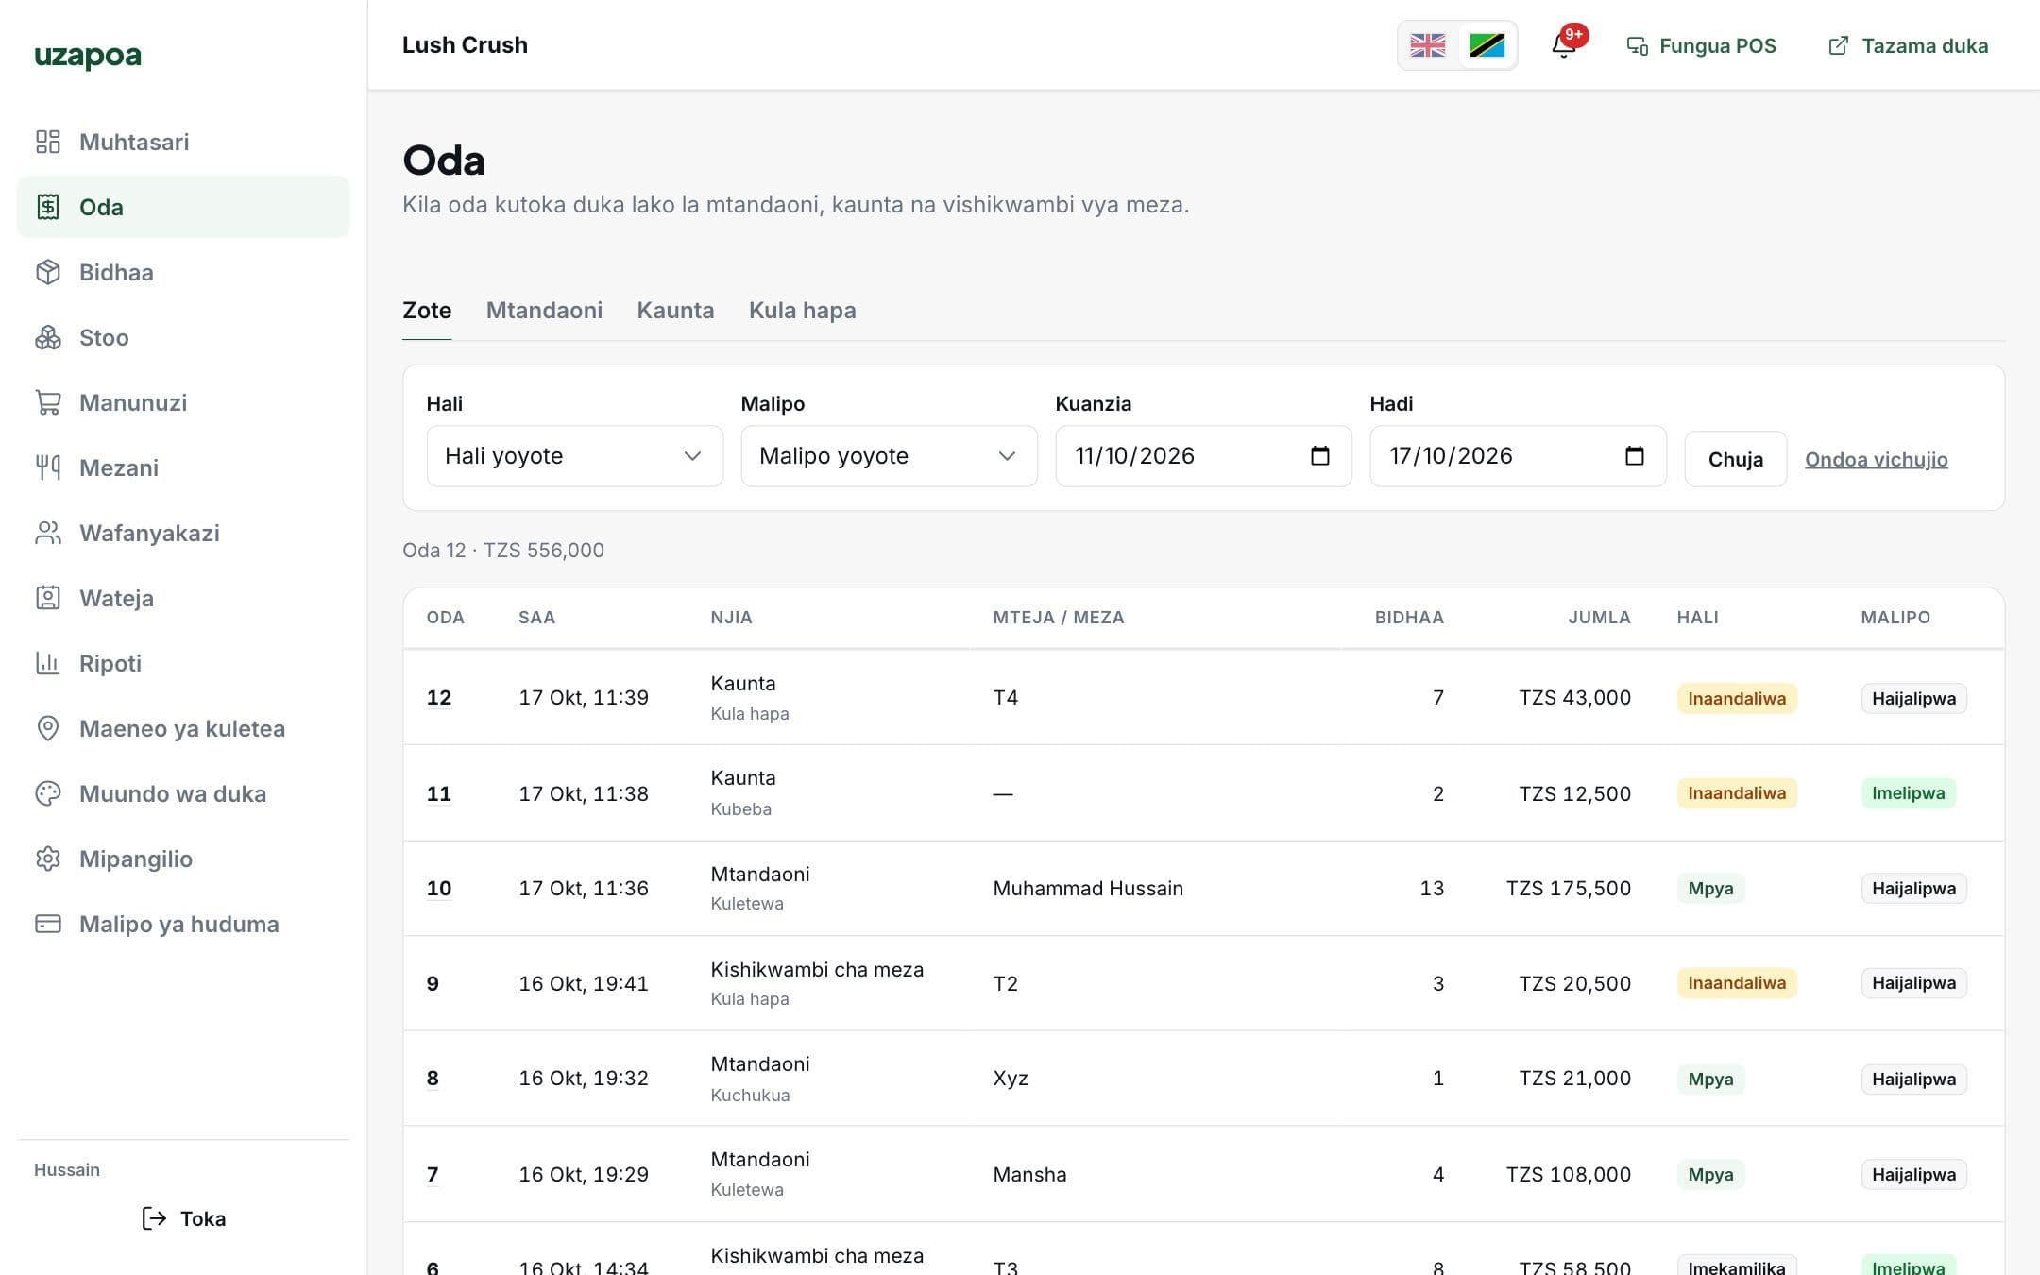Viewport: 2040px width, 1275px height.
Task: Click Toka to log out
Action: pyautogui.click(x=183, y=1218)
